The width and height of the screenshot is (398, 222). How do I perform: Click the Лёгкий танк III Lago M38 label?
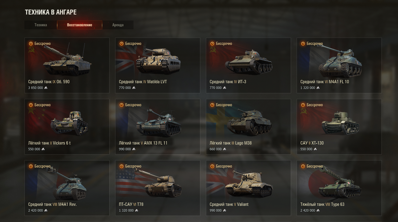231,143
